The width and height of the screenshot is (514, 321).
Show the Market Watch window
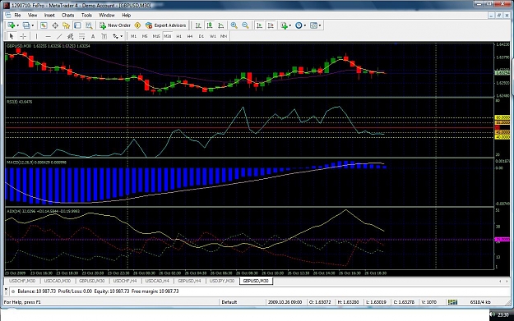44,25
